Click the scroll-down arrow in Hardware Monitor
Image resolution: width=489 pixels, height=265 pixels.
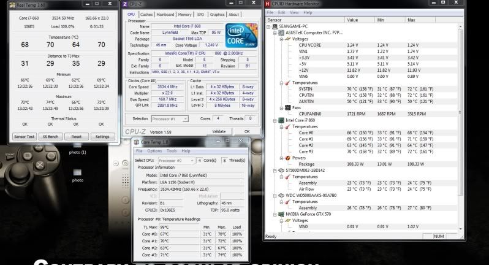[x=461, y=229]
